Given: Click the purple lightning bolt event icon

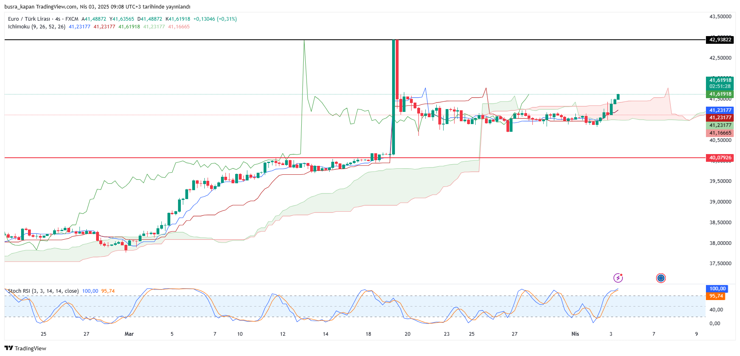Looking at the screenshot, I should point(618,278).
